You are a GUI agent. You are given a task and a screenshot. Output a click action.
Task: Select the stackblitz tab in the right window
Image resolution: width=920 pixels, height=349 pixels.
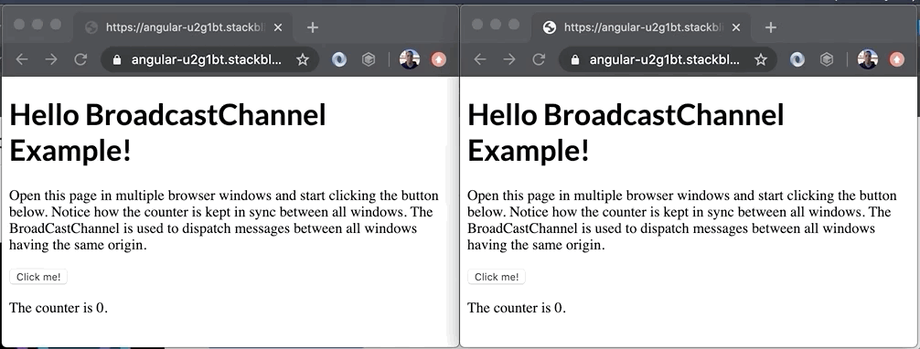(x=641, y=27)
